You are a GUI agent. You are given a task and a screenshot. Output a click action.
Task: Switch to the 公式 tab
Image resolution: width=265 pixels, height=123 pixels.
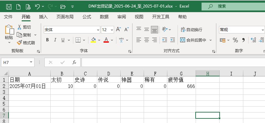pos(87,17)
